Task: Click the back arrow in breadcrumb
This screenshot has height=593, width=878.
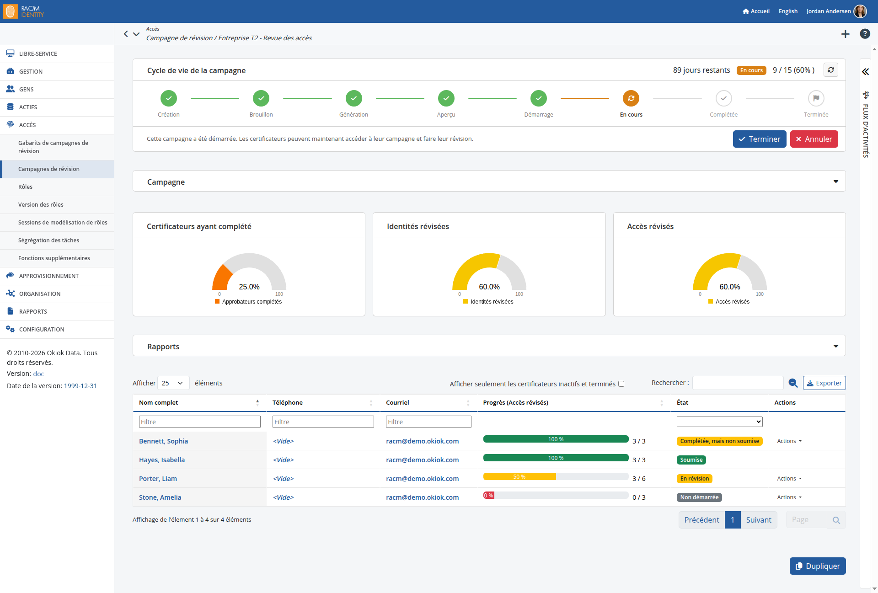Action: 126,34
